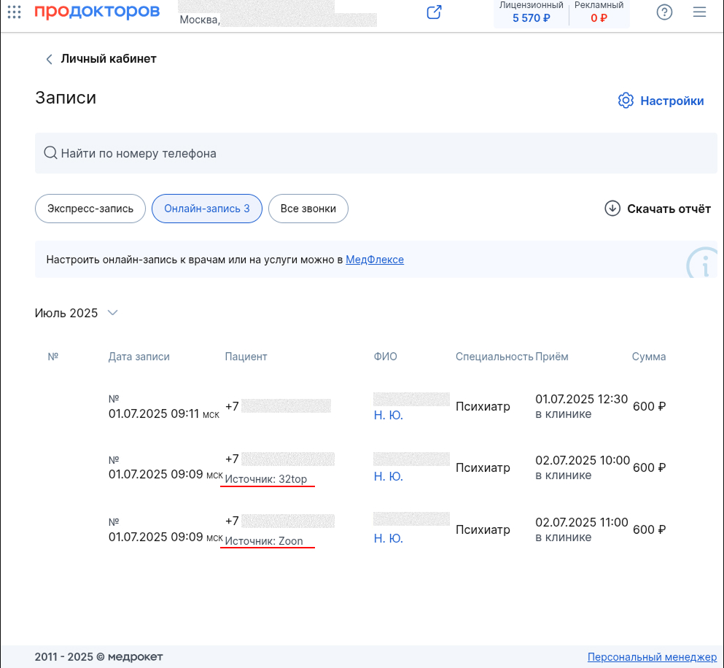Select the Экспресс-запись tab

pos(90,209)
